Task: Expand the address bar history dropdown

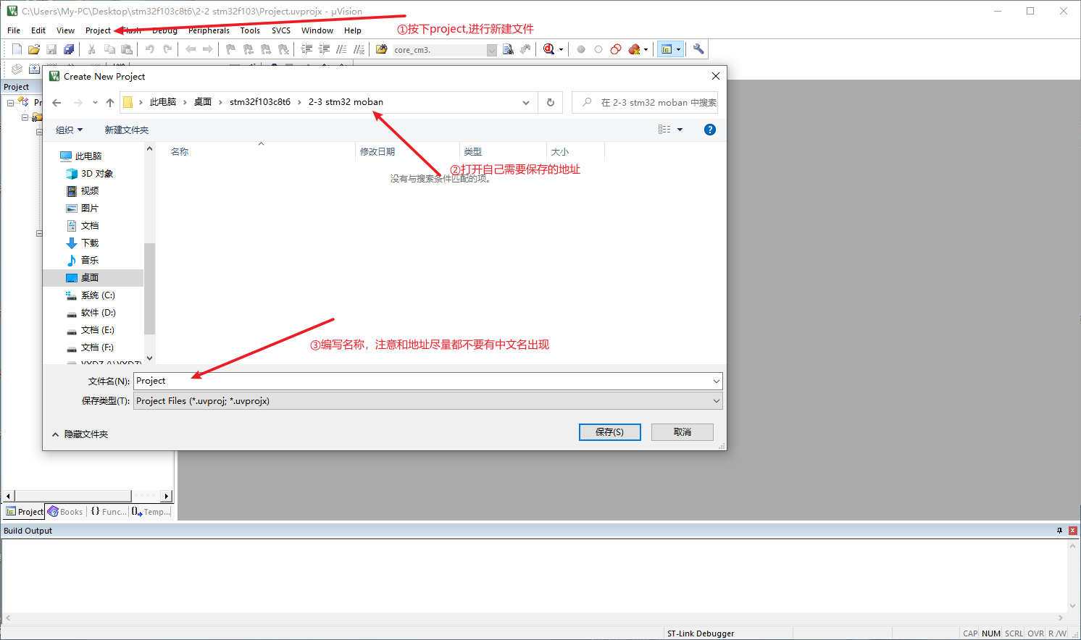Action: (526, 102)
